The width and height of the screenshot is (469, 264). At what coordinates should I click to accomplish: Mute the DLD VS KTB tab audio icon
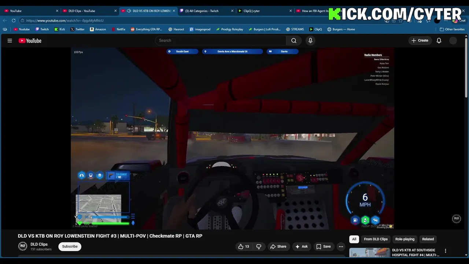pos(129,11)
